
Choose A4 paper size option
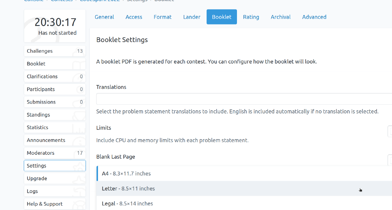tap(126, 173)
